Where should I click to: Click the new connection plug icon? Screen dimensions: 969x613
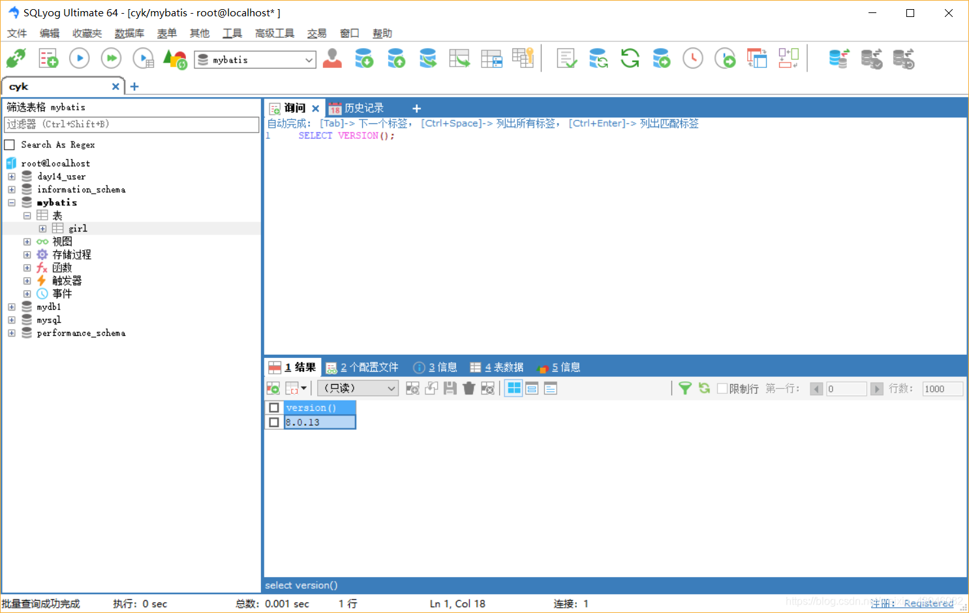coord(16,59)
